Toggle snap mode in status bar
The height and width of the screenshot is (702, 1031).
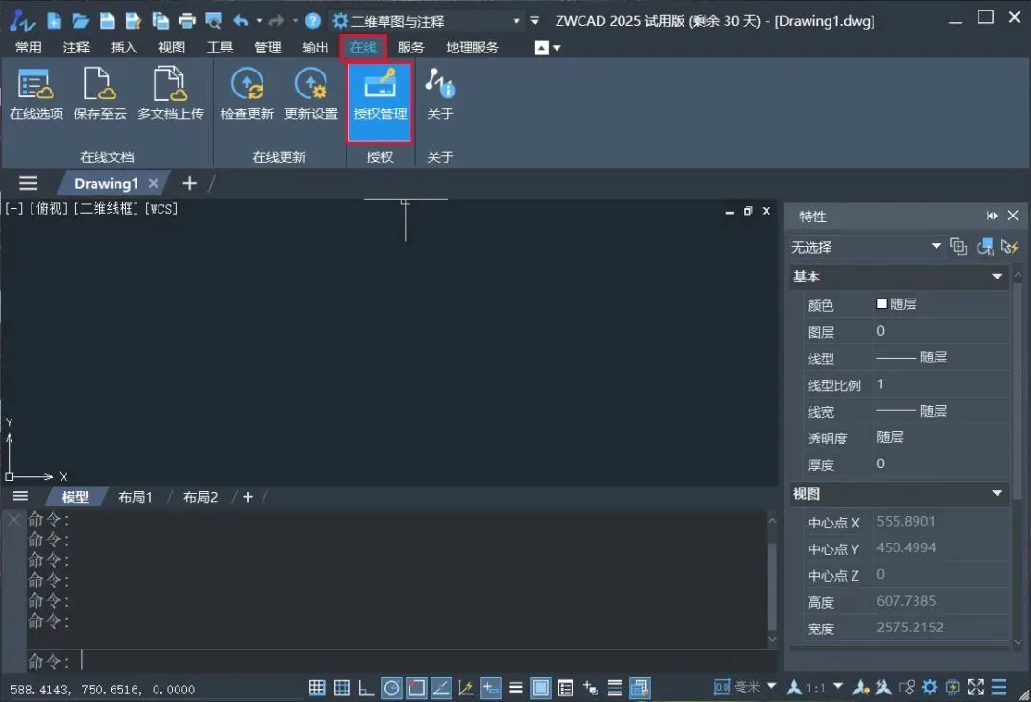(317, 688)
